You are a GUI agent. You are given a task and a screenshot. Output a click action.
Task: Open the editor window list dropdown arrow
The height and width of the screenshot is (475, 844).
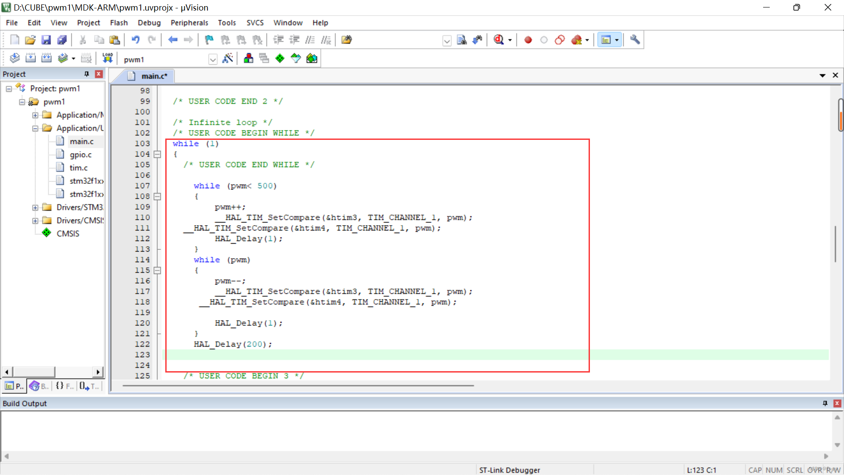(x=822, y=76)
